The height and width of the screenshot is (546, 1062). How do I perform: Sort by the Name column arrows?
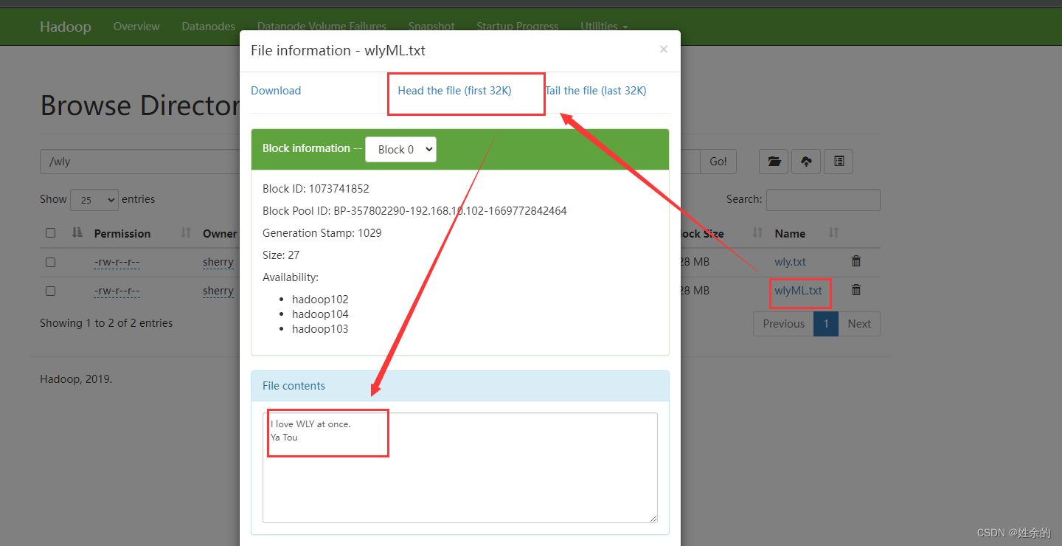(x=833, y=233)
